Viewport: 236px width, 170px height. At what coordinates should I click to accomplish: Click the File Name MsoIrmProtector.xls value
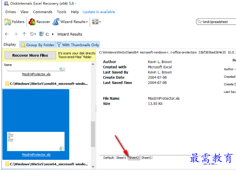[x=164, y=98]
